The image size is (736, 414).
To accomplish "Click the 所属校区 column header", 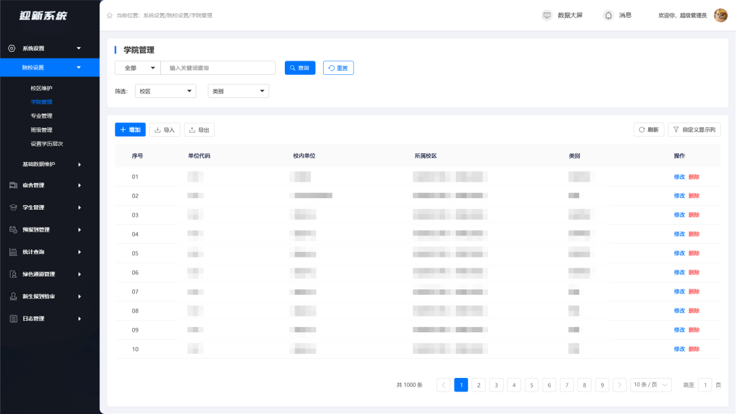I will pyautogui.click(x=425, y=156).
